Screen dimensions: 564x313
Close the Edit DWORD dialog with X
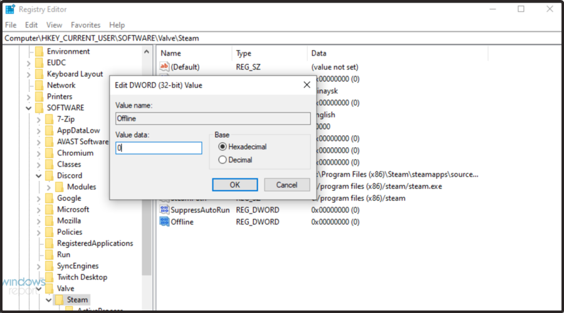[x=307, y=85]
